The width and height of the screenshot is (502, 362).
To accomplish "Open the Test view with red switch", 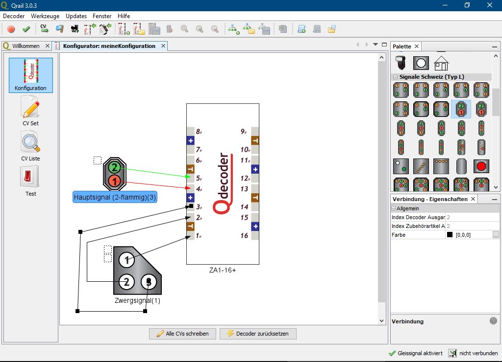I will pyautogui.click(x=30, y=181).
